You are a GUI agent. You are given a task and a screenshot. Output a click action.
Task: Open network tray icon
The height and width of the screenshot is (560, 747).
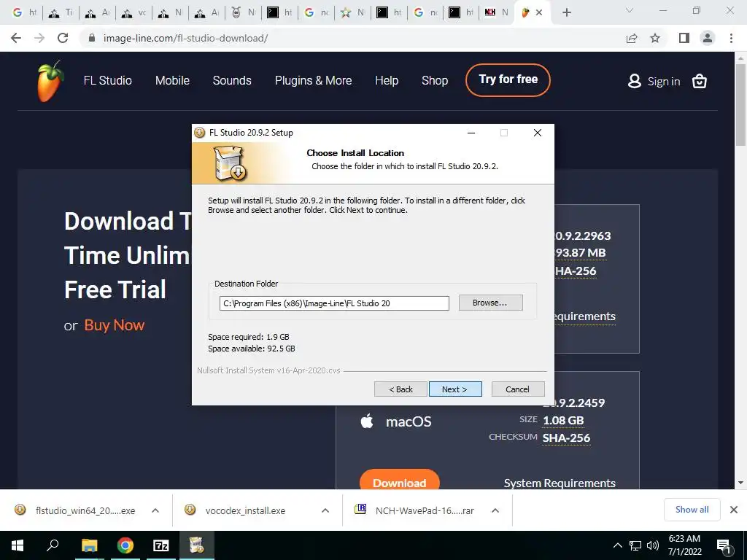(635, 545)
